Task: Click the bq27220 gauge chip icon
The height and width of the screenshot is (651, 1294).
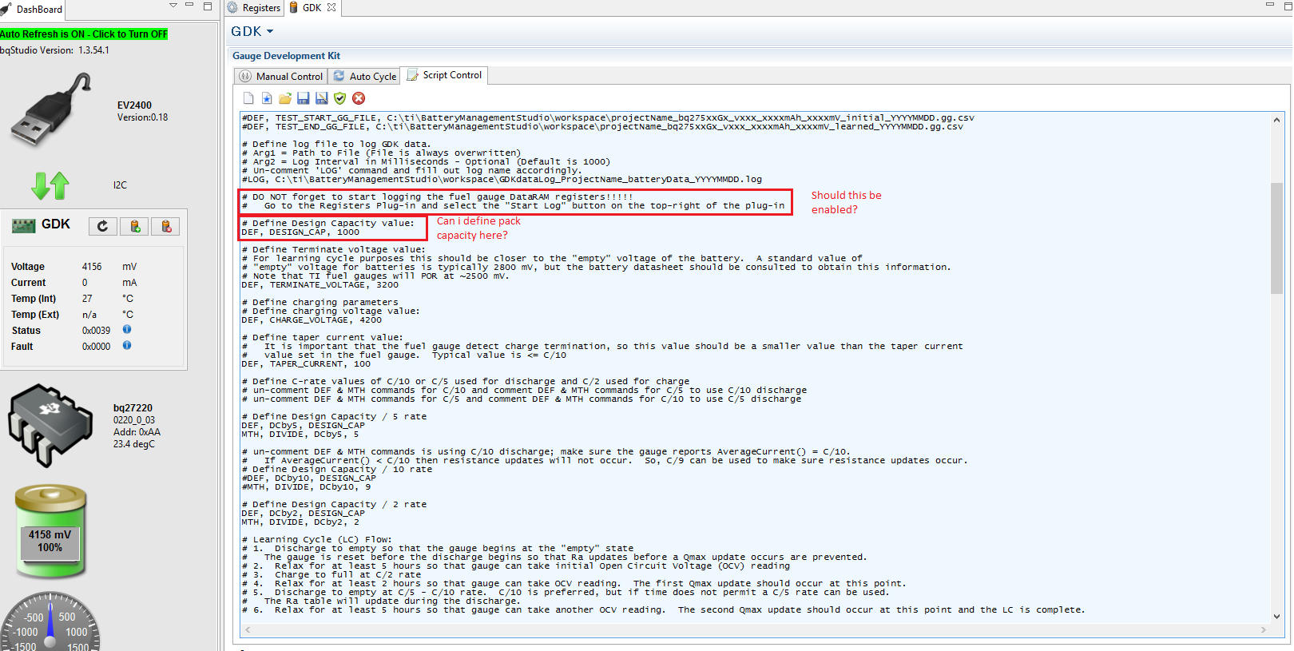Action: (x=50, y=424)
